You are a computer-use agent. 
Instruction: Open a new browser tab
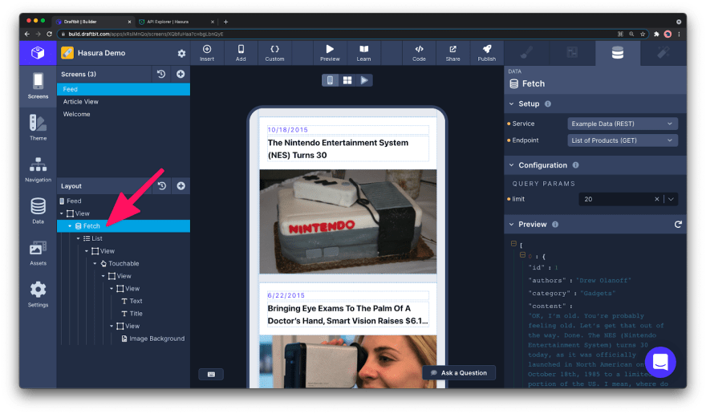click(x=225, y=22)
